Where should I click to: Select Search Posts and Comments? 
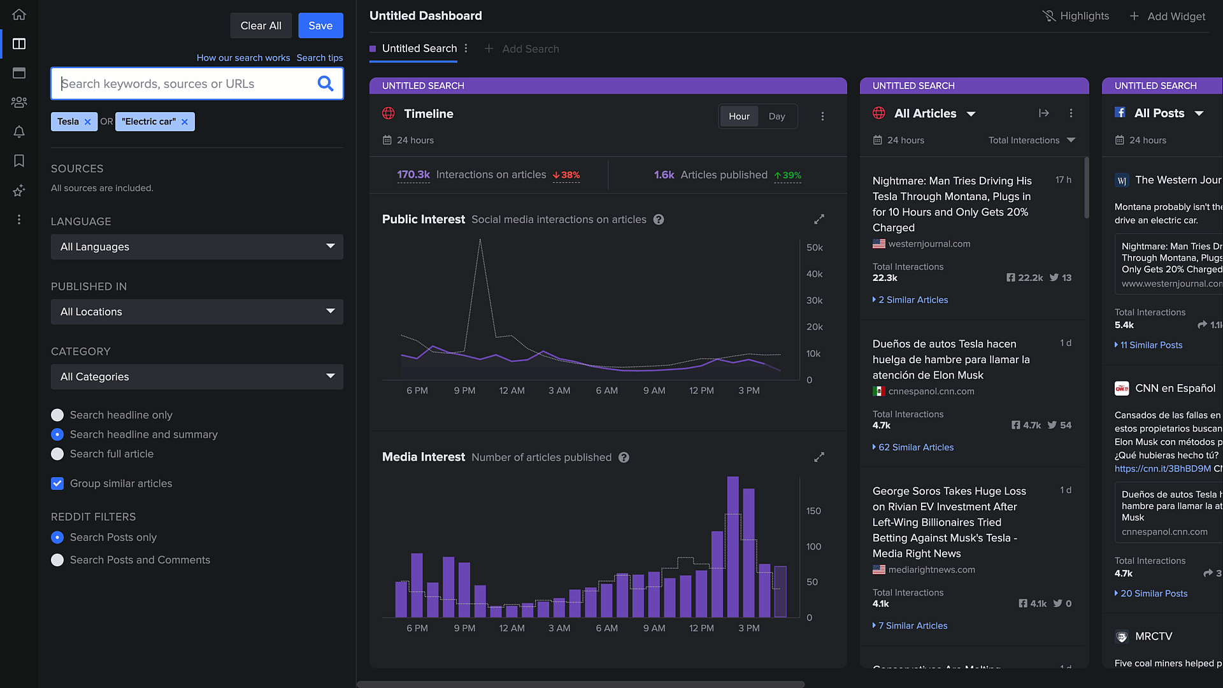57,560
